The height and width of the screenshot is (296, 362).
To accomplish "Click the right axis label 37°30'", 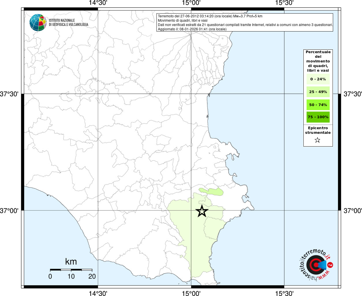I will point(352,94).
